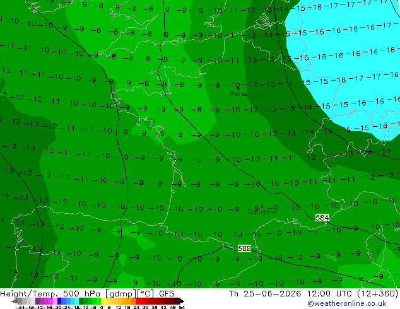
Task: Click the dark green -12 legend swatch
Action: tap(81, 301)
